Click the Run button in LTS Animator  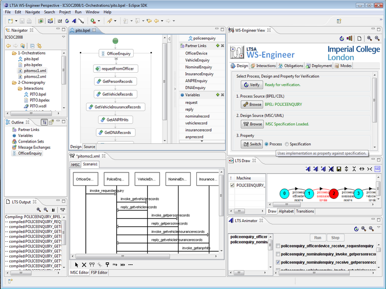click(317, 237)
